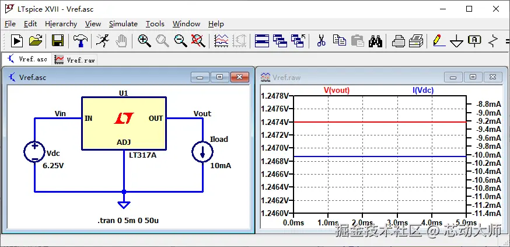510x247 pixels.
Task: Select the Draw Wire pencil tool
Action: (439, 41)
